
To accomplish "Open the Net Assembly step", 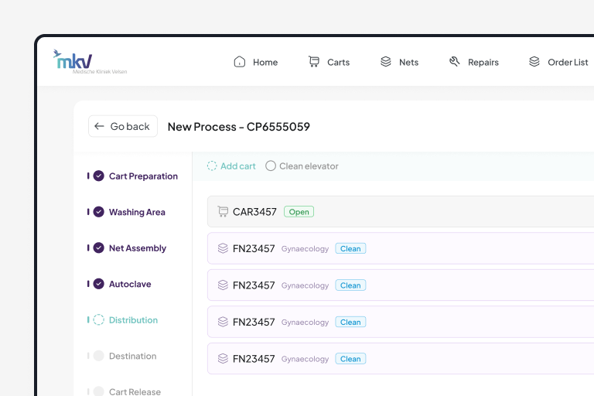I will click(137, 248).
